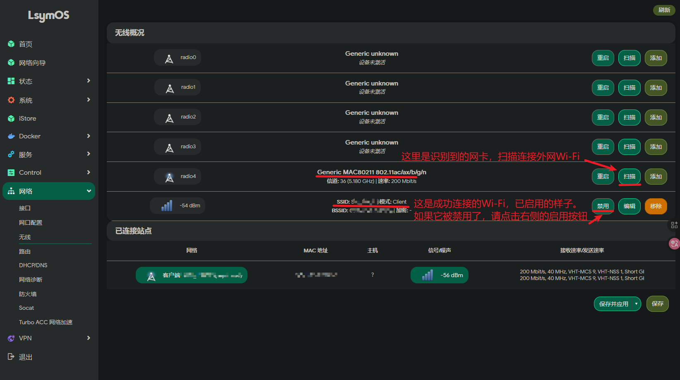Viewport: 680px width, 380px height.
Task: Click 添加 for radio2
Action: pos(656,117)
